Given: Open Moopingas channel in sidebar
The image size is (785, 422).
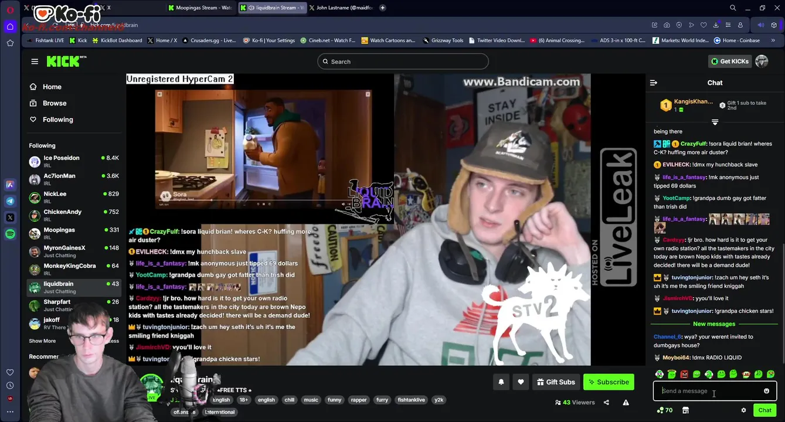Looking at the screenshot, I should pyautogui.click(x=74, y=233).
